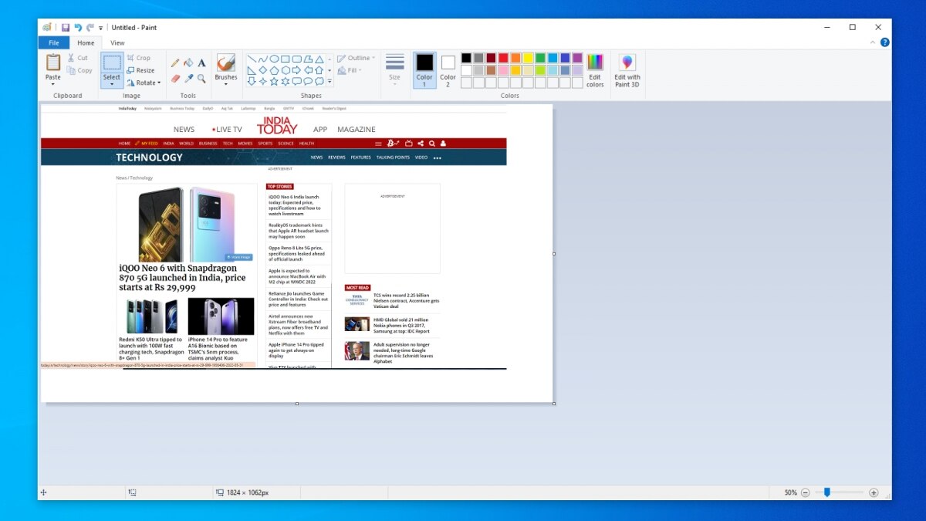Viewport: 926px width, 521px height.
Task: Select the Eraser tool
Action: click(175, 78)
